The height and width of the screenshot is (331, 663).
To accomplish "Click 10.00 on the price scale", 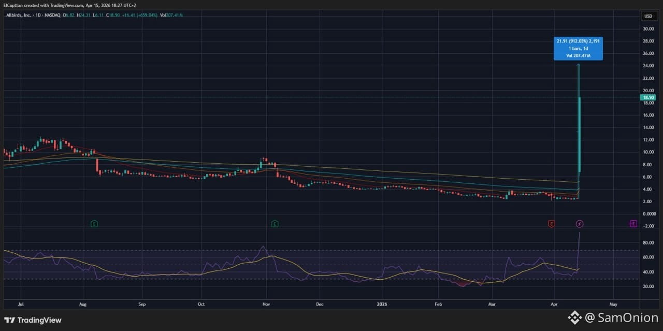I will (x=648, y=152).
